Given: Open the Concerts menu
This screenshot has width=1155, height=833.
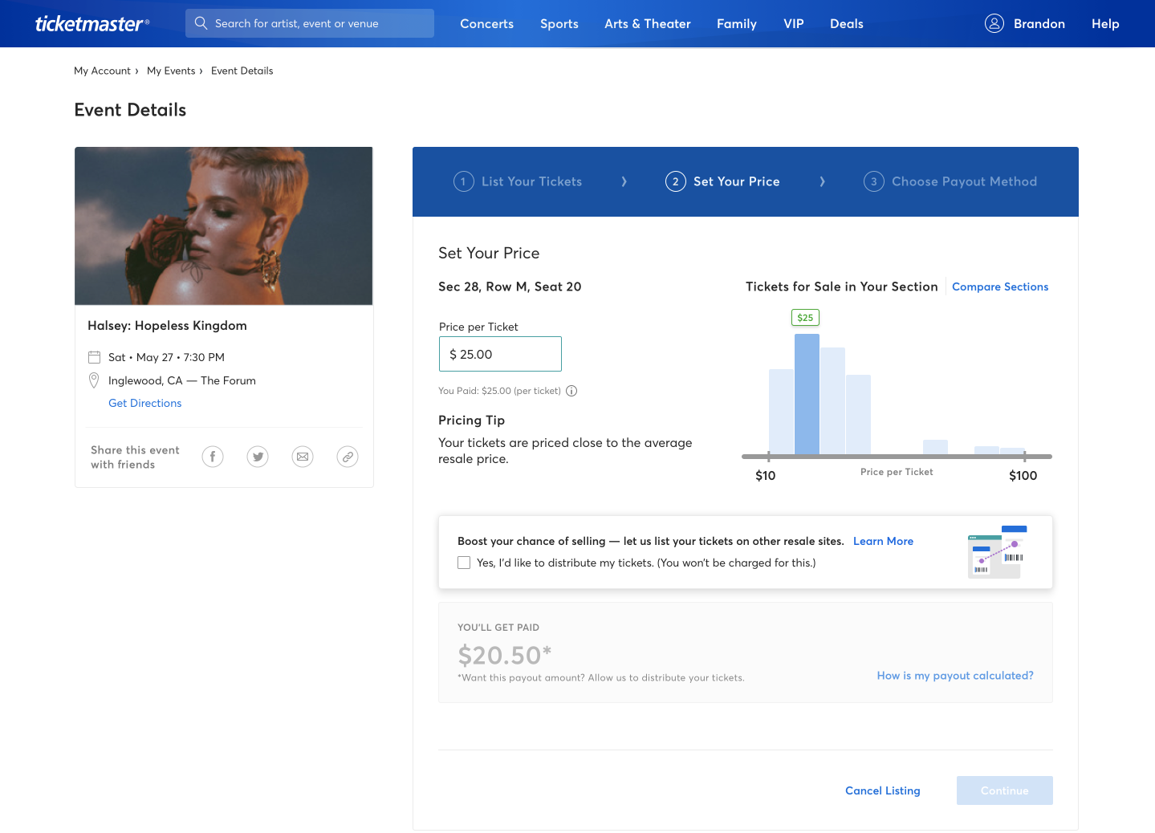Looking at the screenshot, I should [x=486, y=23].
